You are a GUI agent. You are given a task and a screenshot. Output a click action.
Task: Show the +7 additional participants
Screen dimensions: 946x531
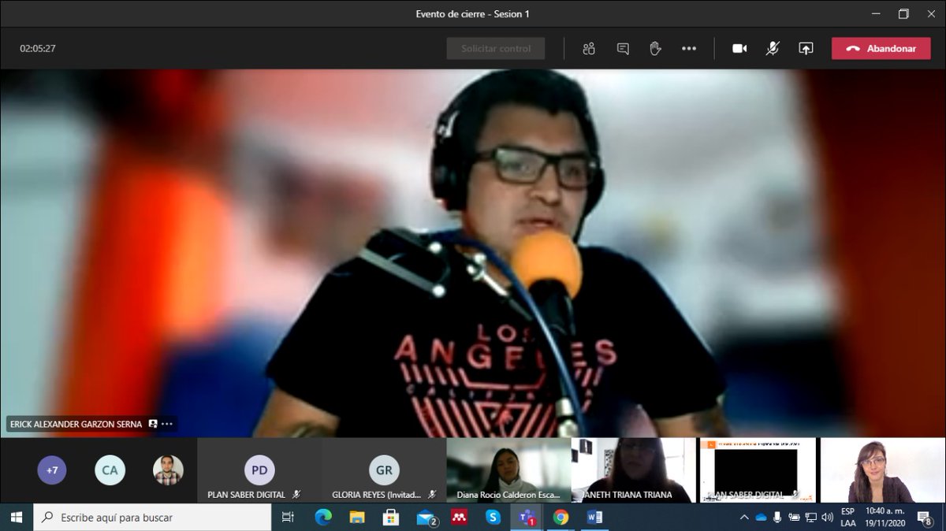[x=52, y=470]
